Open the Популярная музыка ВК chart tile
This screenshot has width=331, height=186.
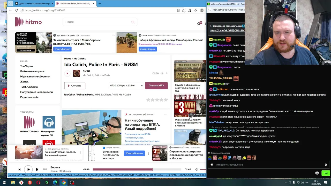click(49, 126)
